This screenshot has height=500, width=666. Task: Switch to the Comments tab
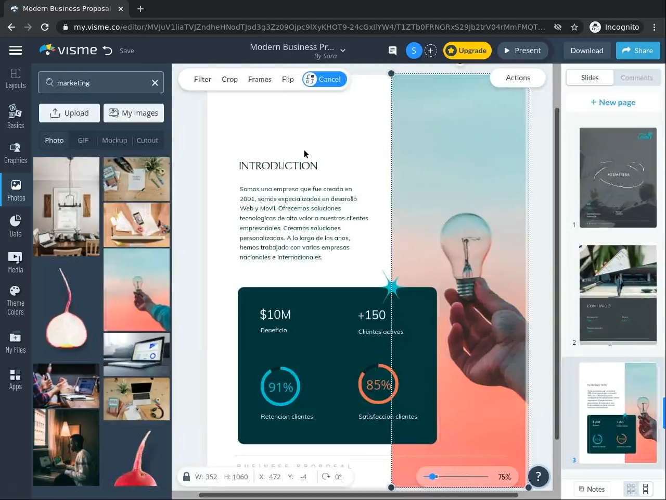click(636, 78)
